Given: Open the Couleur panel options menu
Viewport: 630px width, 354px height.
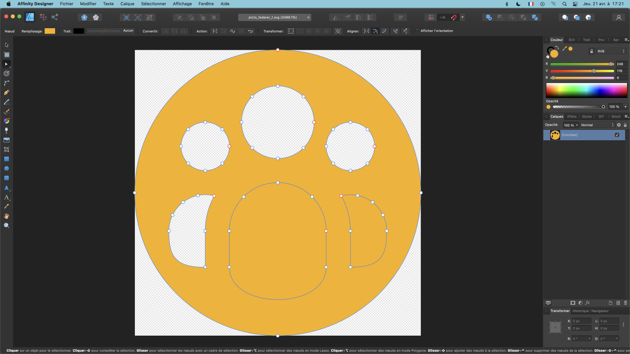Looking at the screenshot, I should [x=626, y=40].
